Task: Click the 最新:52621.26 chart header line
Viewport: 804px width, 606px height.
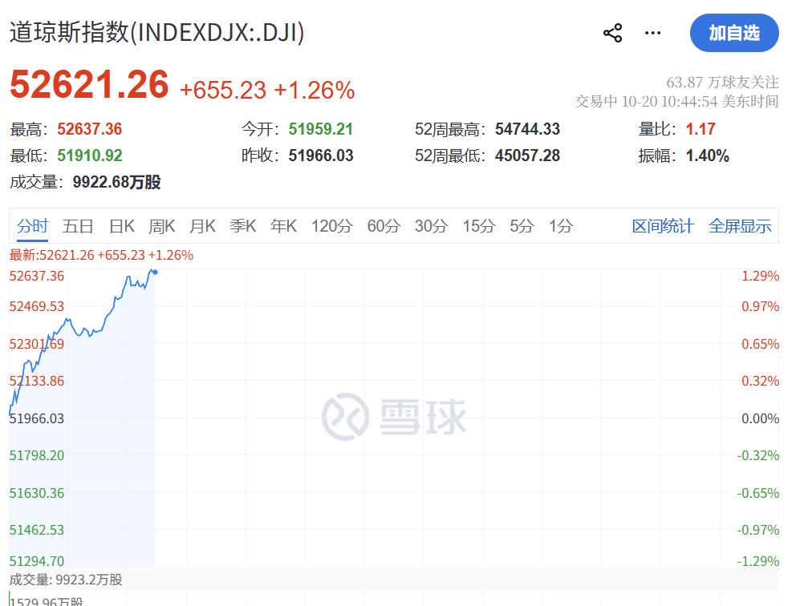Action: [x=102, y=255]
